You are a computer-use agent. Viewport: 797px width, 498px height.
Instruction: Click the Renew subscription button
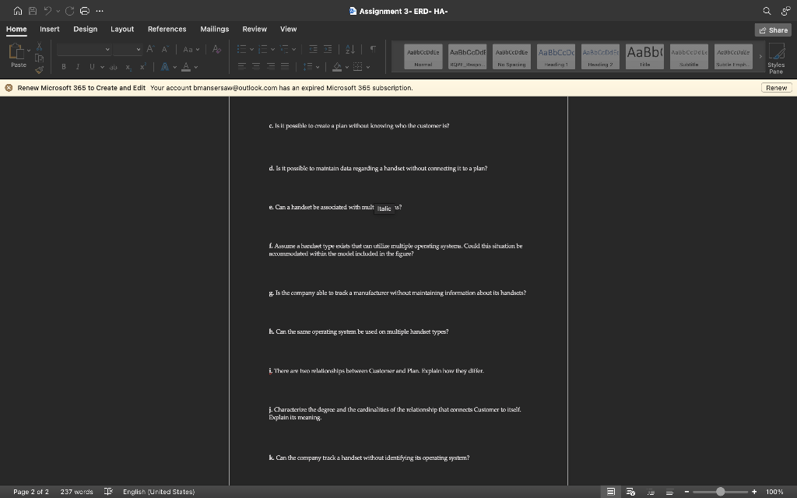point(776,87)
